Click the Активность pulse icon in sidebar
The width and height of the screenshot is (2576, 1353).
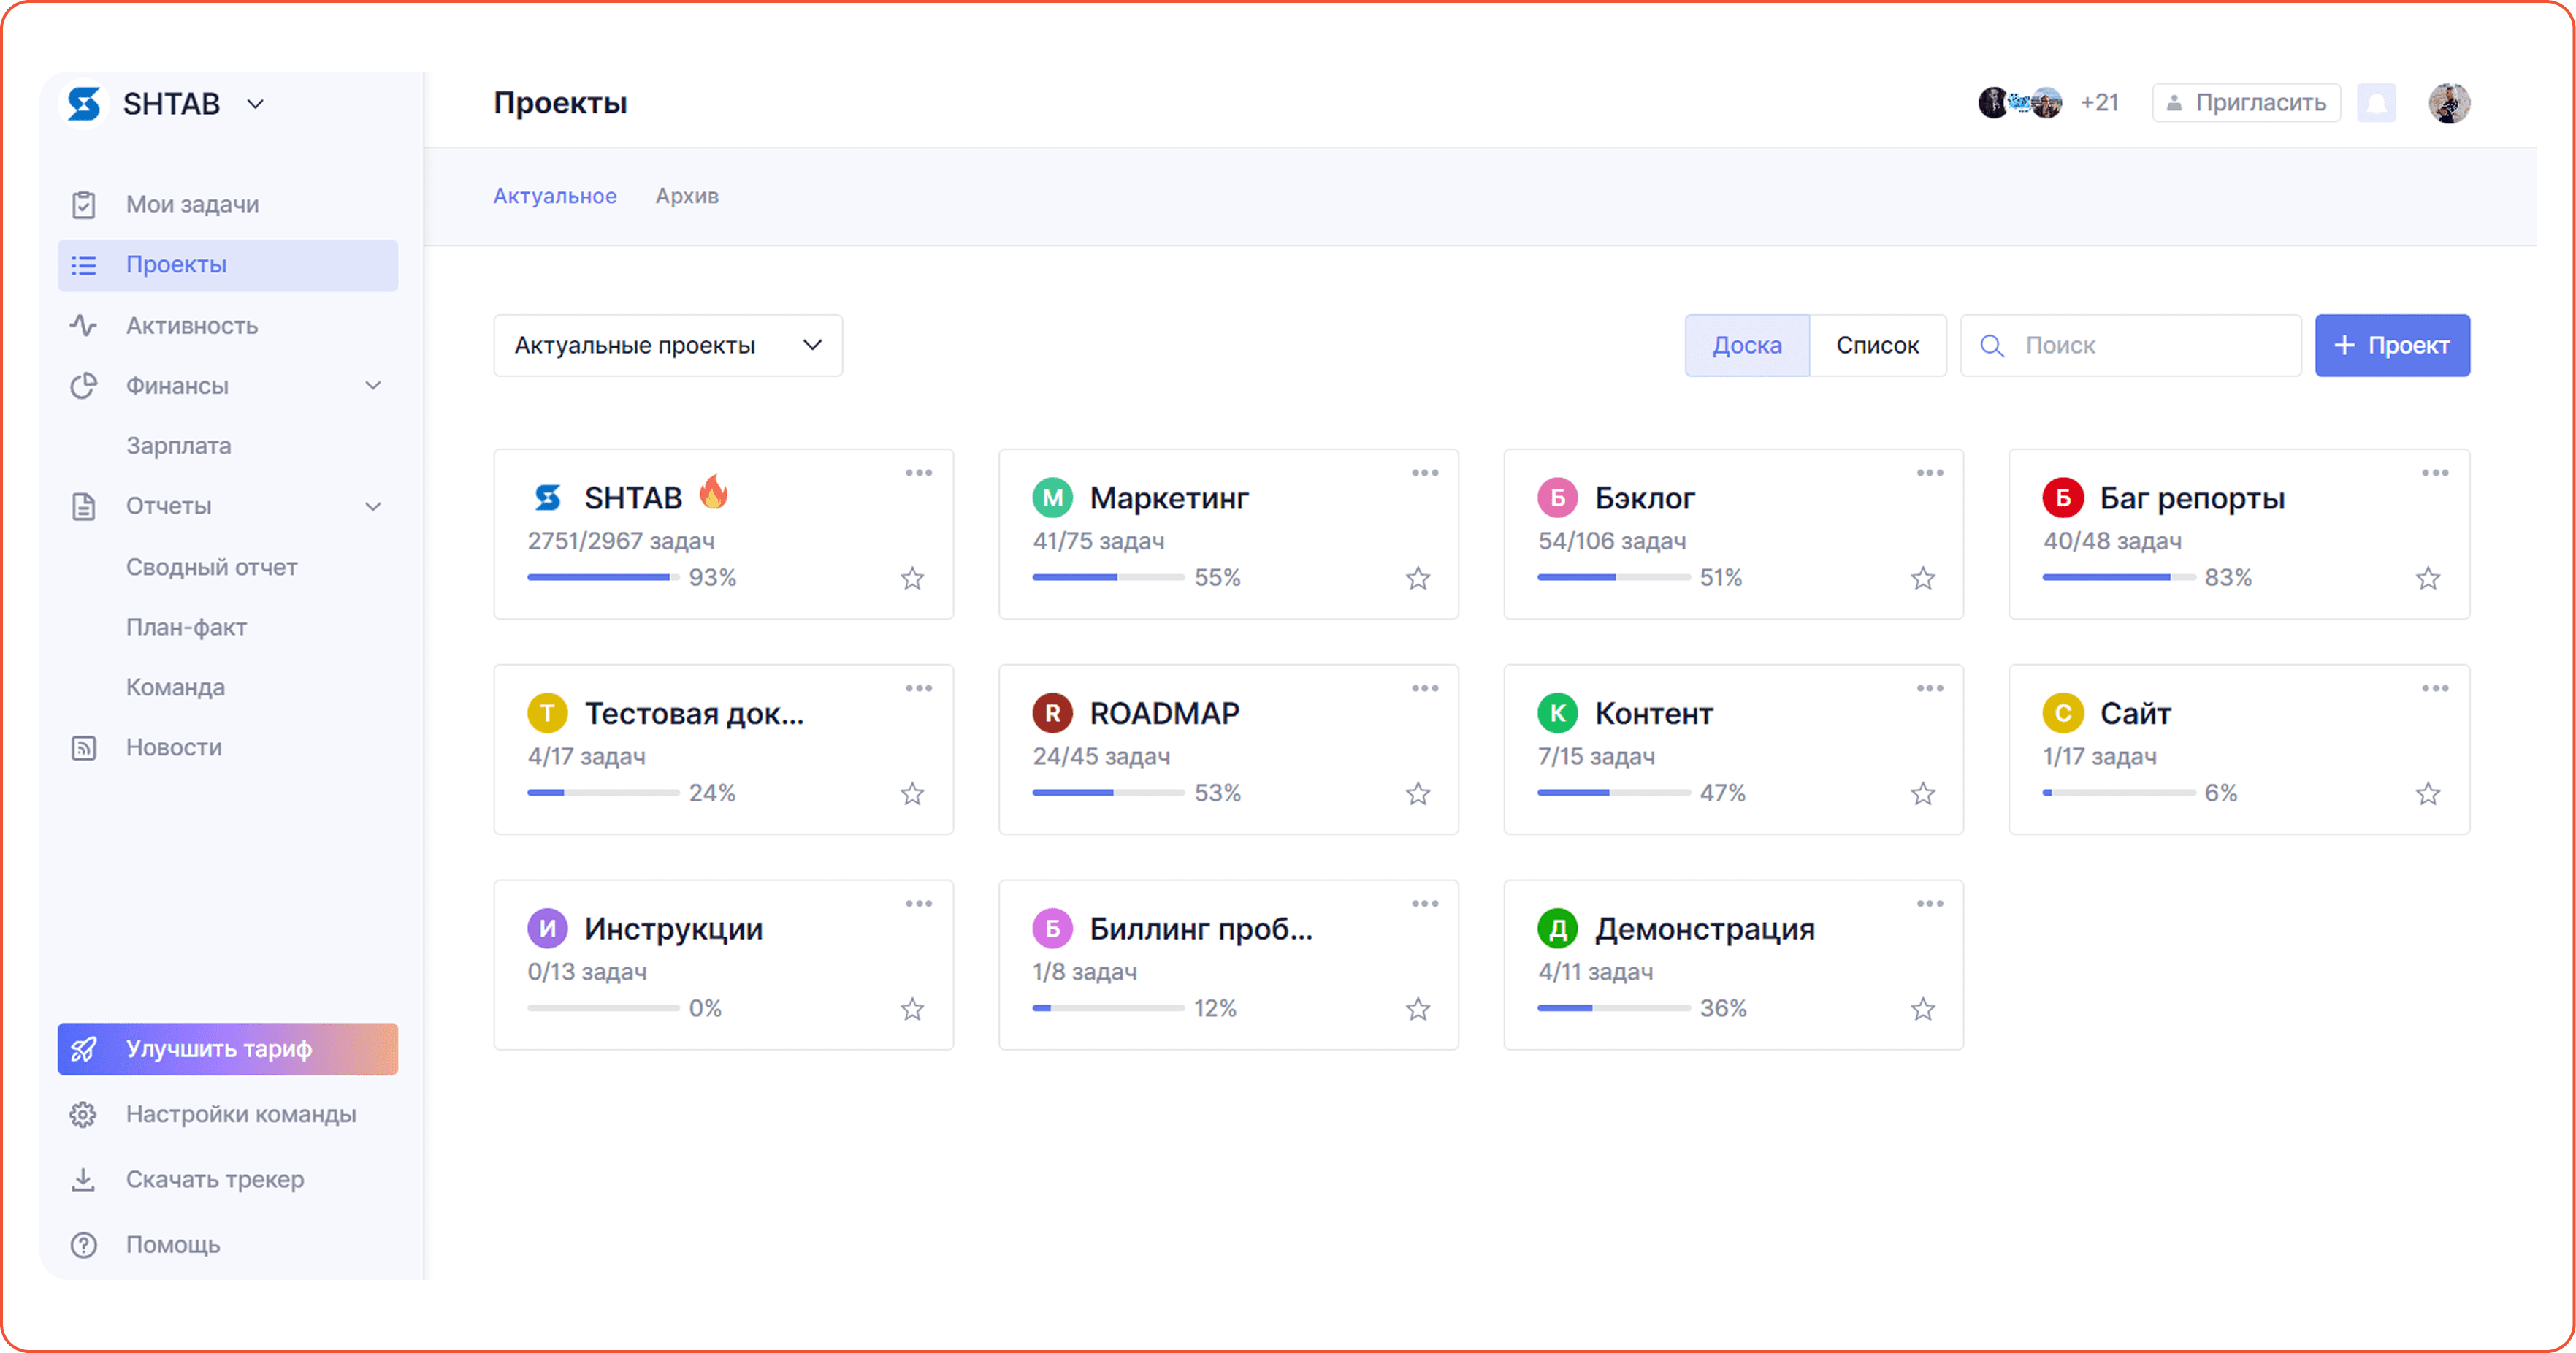pos(84,326)
